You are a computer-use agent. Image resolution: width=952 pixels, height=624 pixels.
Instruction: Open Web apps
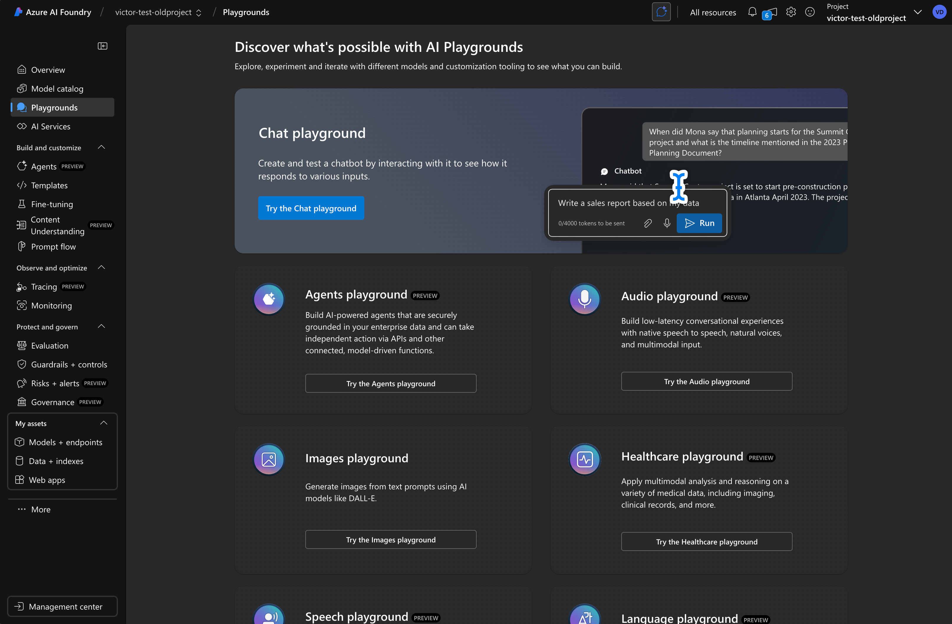pyautogui.click(x=62, y=480)
